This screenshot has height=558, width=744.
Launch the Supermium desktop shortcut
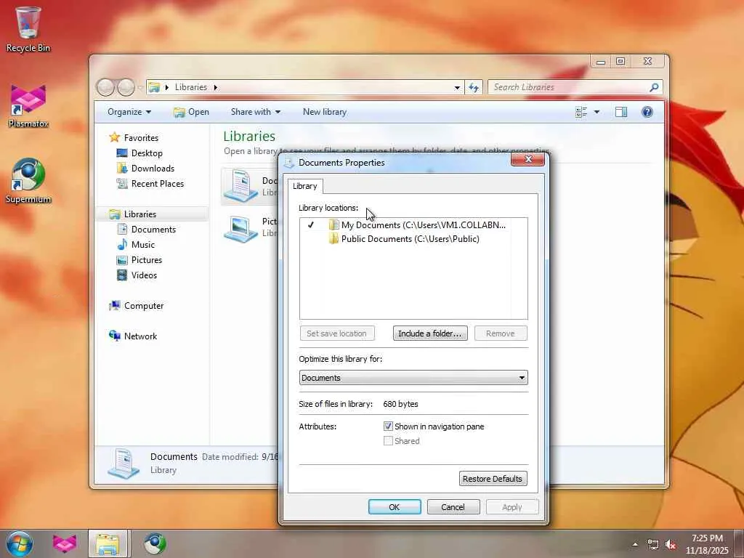(28, 181)
